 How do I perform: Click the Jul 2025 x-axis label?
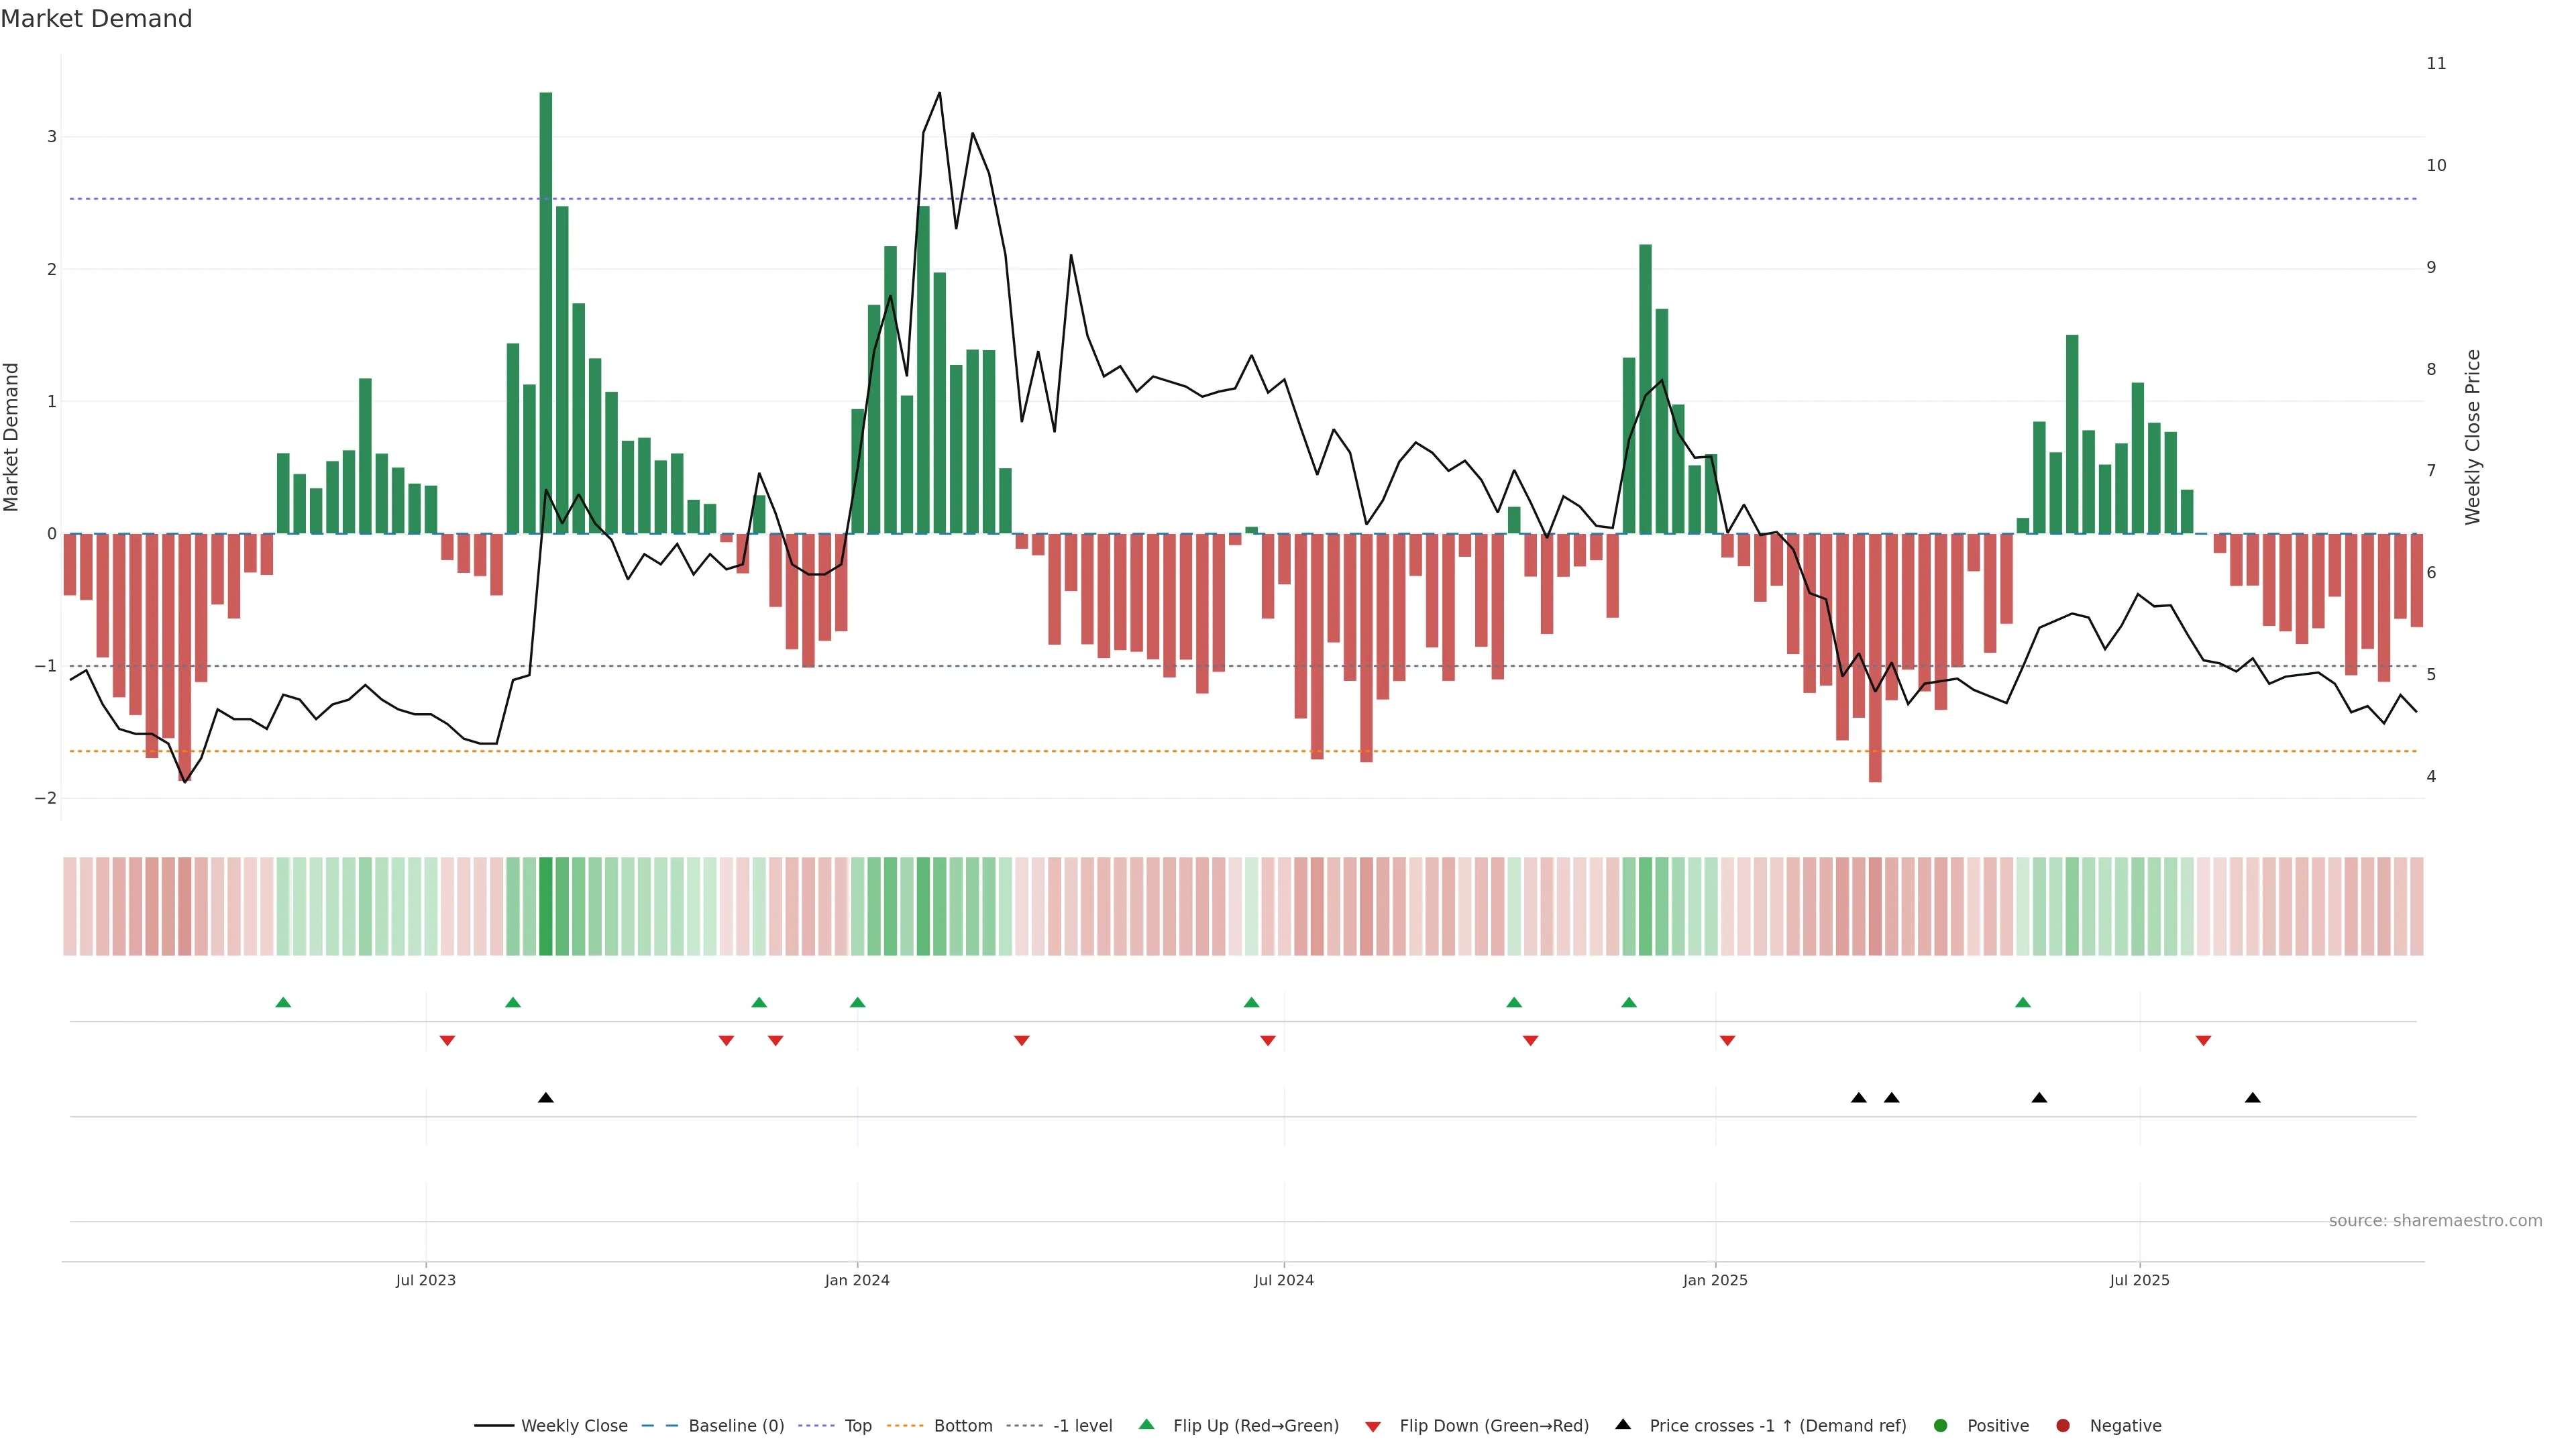(2139, 1280)
